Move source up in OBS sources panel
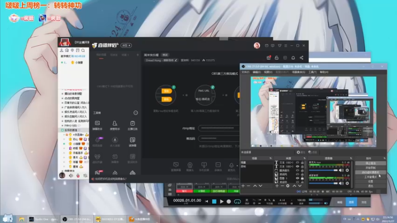Screen dimensions: 397x223 coord(294,186)
